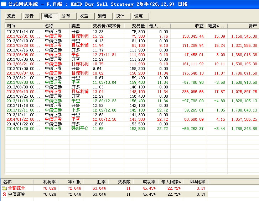259x201 pixels.
Task: Click price 12.27/11.81 in 平多 row
Action: coord(104,55)
